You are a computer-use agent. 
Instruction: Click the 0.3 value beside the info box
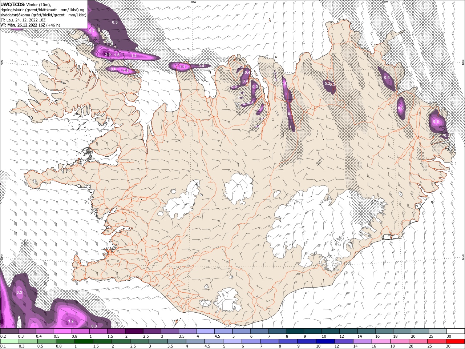(115, 22)
